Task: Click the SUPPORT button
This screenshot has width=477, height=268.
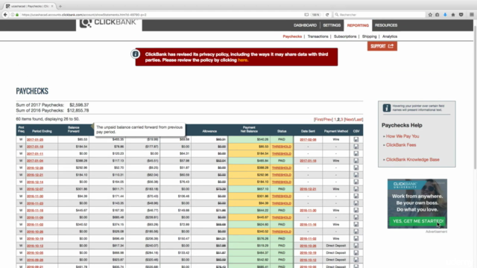Action: 382,46
